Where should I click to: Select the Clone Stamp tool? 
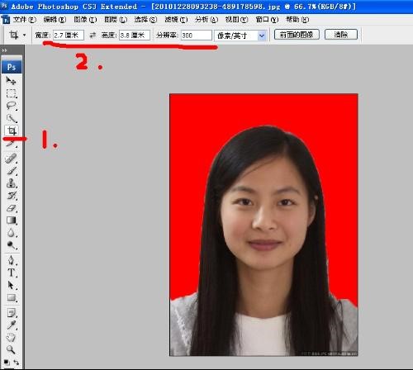12,183
